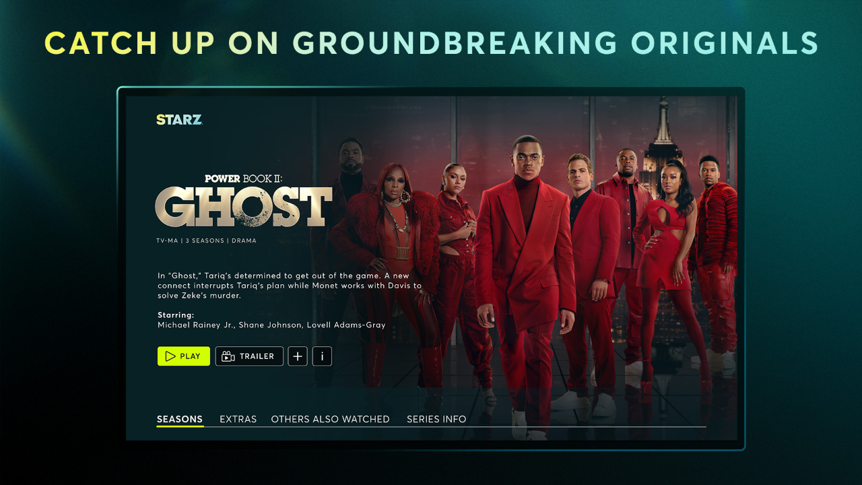862x485 pixels.
Task: Add the show with the plus icon
Action: (298, 356)
